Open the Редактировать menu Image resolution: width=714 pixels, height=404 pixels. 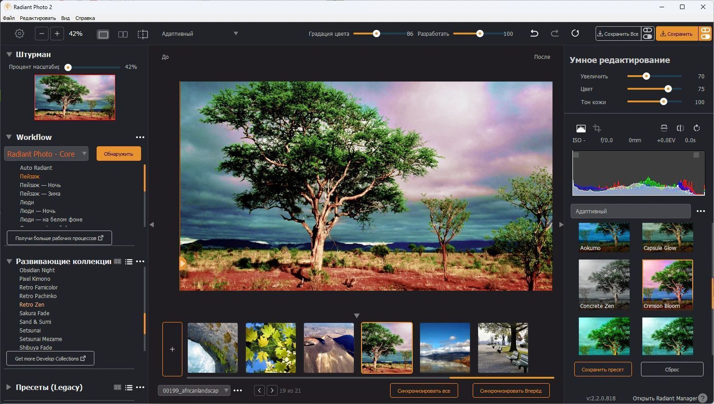(38, 18)
